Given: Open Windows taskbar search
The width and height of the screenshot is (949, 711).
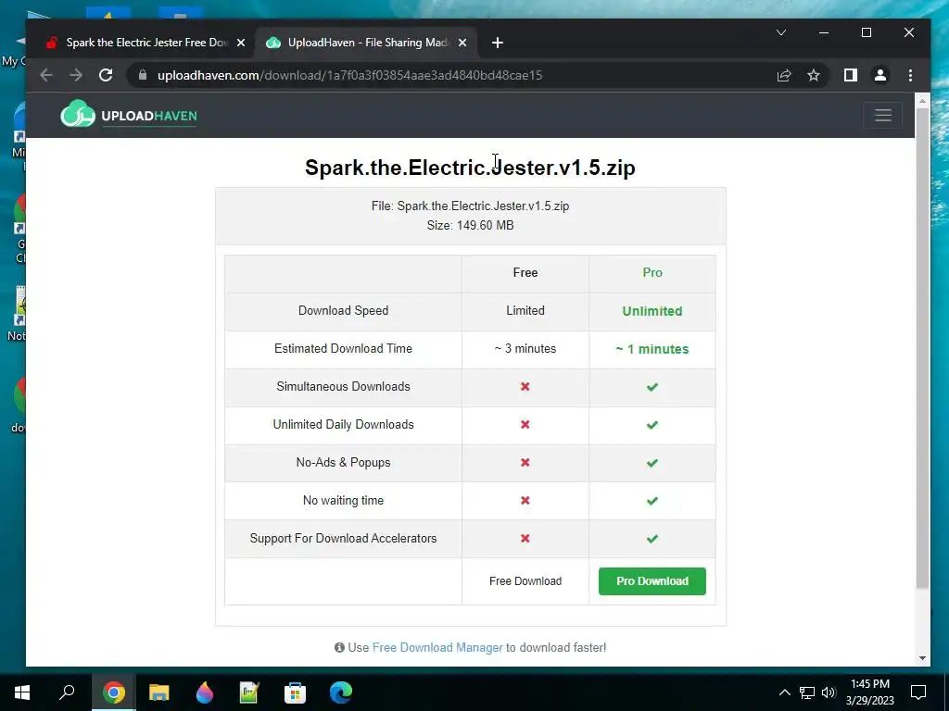Looking at the screenshot, I should click(67, 692).
